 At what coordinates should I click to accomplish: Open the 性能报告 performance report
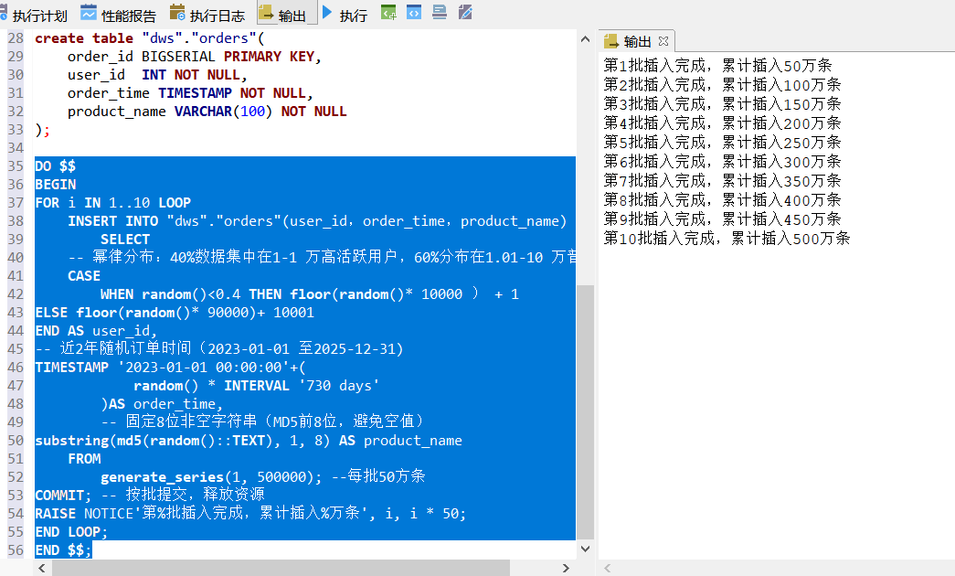[119, 15]
